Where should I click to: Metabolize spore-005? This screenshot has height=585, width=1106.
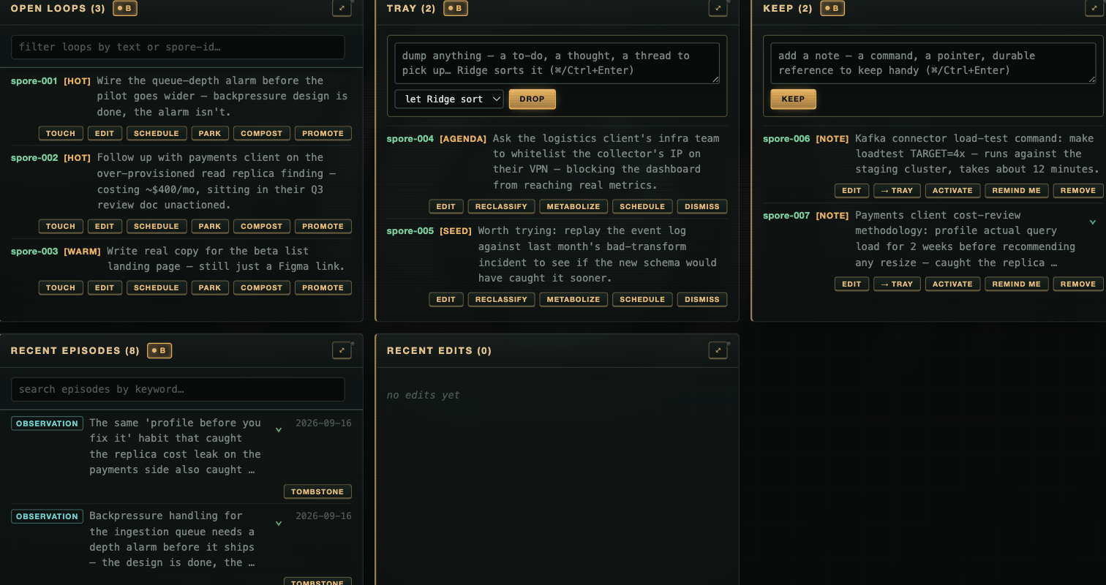pyautogui.click(x=573, y=299)
